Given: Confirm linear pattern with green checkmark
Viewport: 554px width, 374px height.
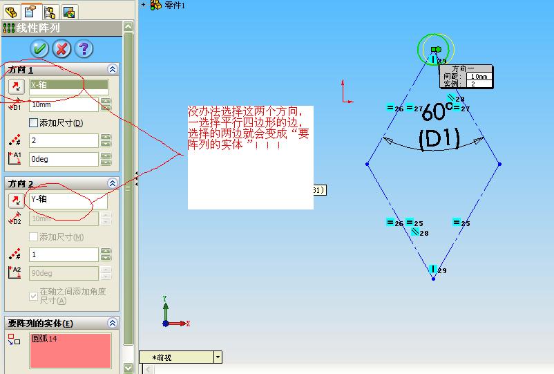Looking at the screenshot, I should [x=39, y=49].
